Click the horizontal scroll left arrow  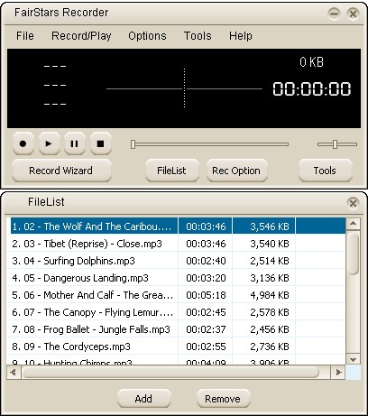(x=14, y=373)
